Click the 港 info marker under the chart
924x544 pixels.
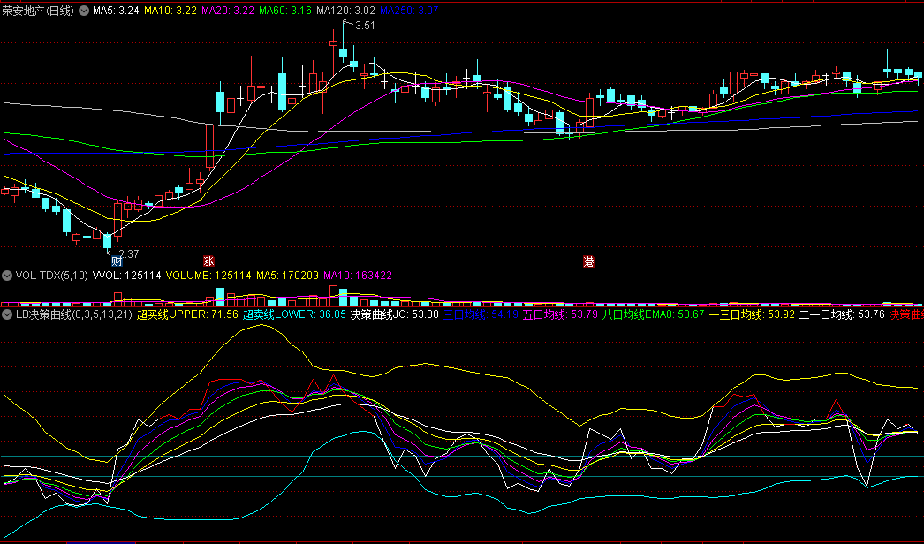pos(588,261)
